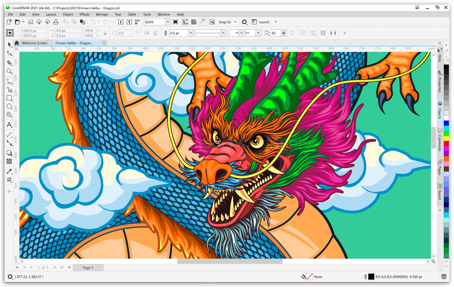Screen dimensions: 454x287
Task: Select the Page 1 tab
Action: [x=88, y=268]
